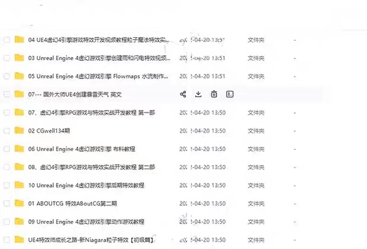Check the box for 04 UE4虚幻4引擎游戏特效 folder
Image resolution: width=367 pixels, height=249 pixels.
tap(7, 40)
